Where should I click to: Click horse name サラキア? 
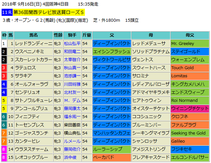coord(23,76)
